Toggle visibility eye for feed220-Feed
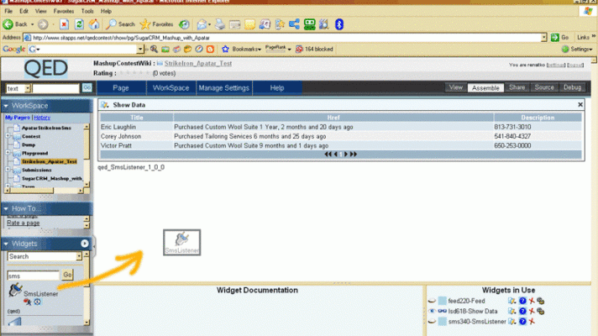This screenshot has width=598, height=336. coord(432,301)
